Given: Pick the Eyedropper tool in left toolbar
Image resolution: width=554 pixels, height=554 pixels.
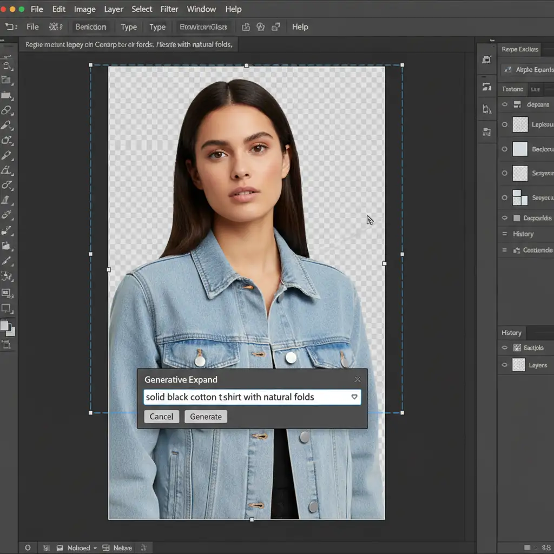Looking at the screenshot, I should pyautogui.click(x=6, y=156).
